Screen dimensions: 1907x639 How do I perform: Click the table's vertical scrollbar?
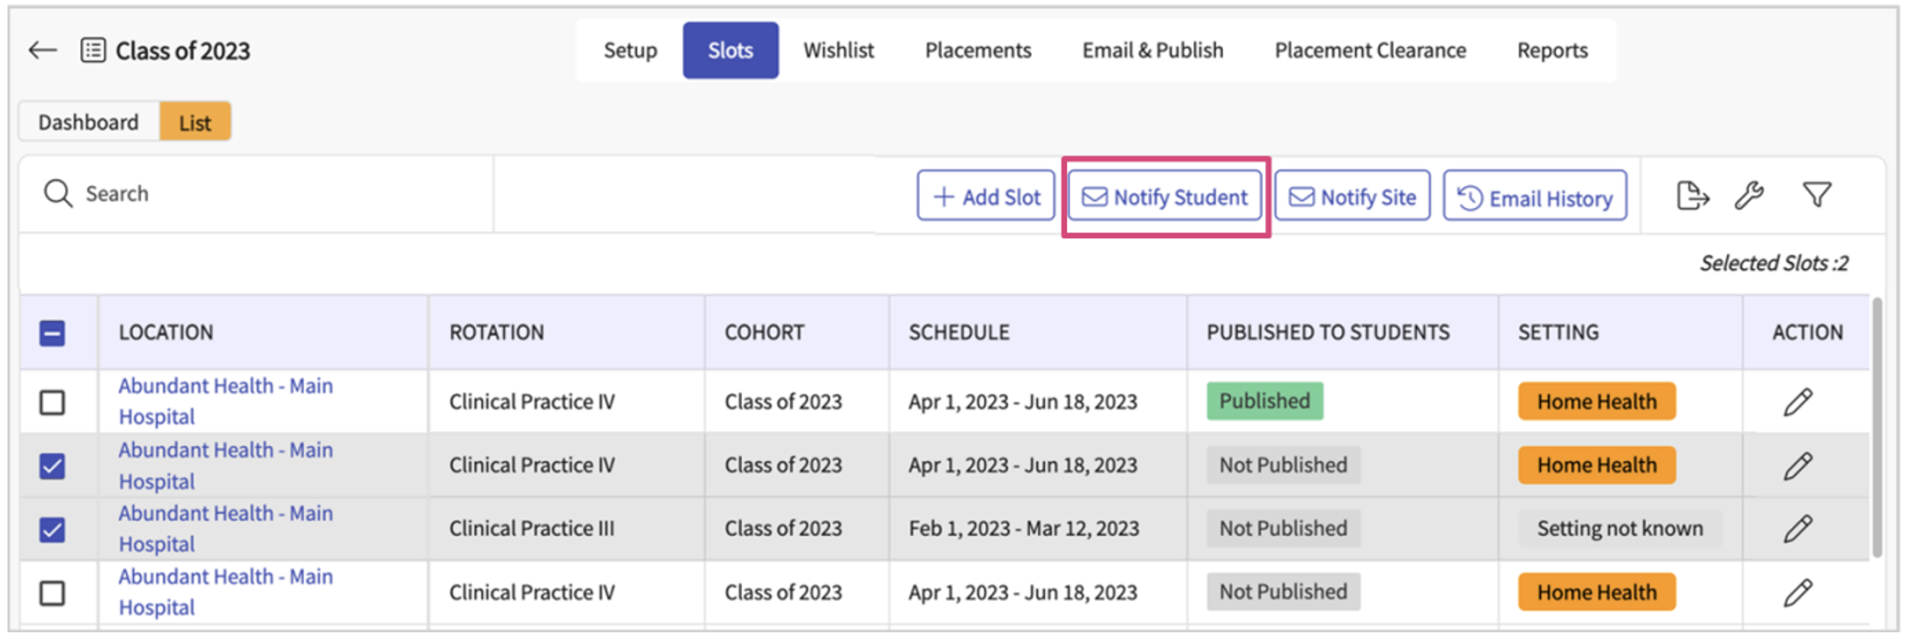click(1876, 427)
